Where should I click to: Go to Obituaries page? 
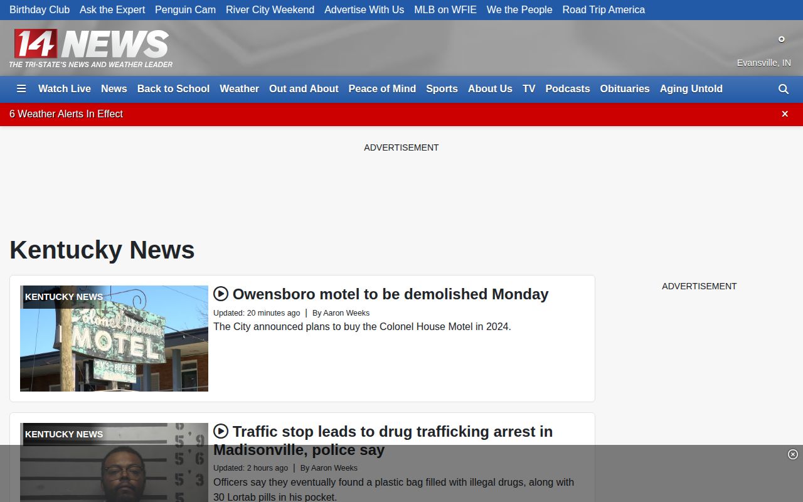625,89
